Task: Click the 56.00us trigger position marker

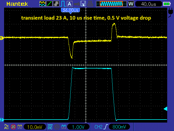Action: tap(70, 11)
